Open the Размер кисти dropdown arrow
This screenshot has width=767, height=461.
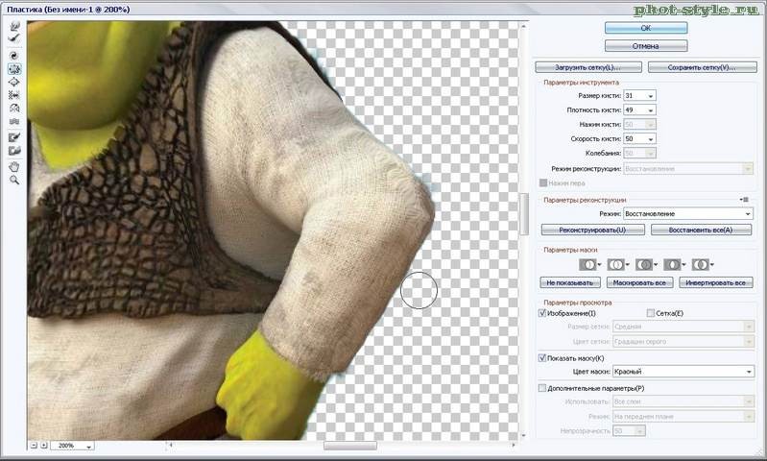tap(651, 96)
